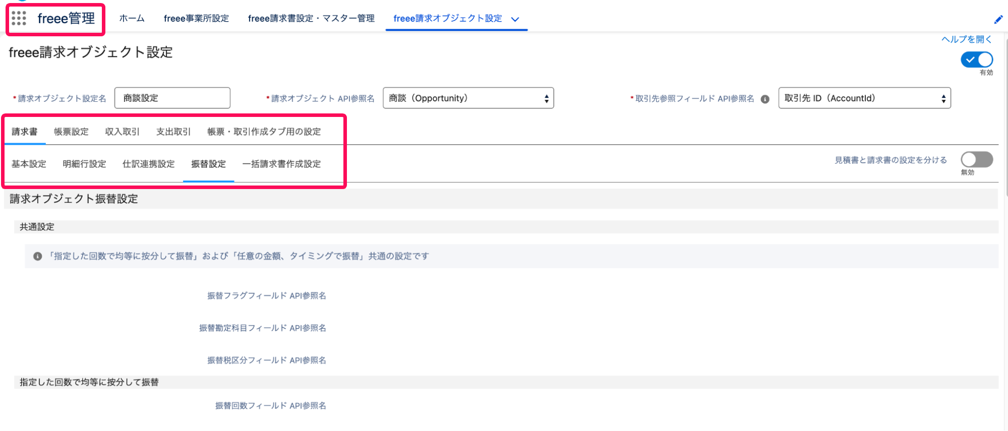Click the 振替フラグフィールド API参照名 label

click(x=266, y=296)
